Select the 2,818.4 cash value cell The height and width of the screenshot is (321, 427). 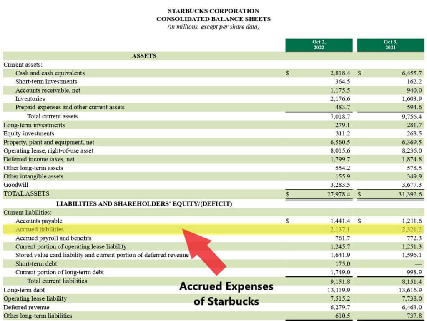(x=341, y=73)
